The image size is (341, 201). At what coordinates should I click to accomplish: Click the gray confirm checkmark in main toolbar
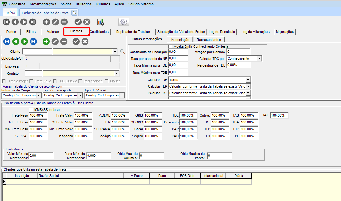point(78,22)
